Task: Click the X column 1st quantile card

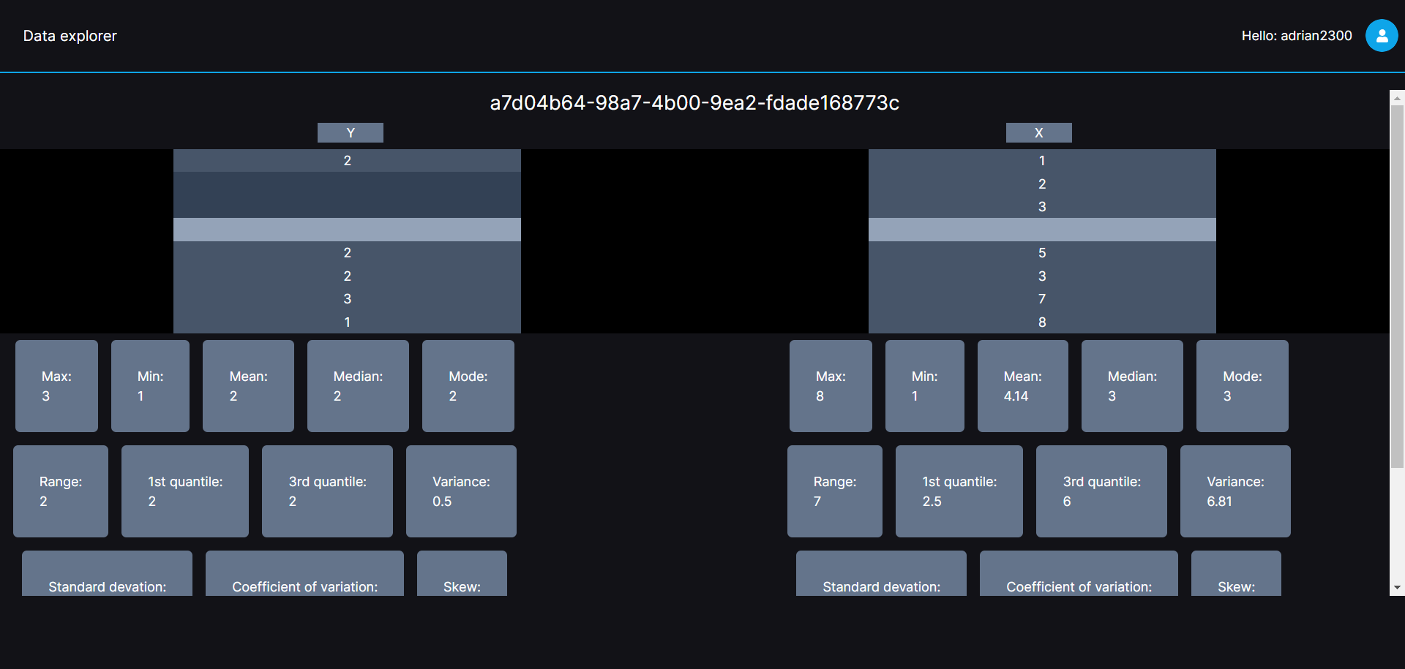Action: 959,491
